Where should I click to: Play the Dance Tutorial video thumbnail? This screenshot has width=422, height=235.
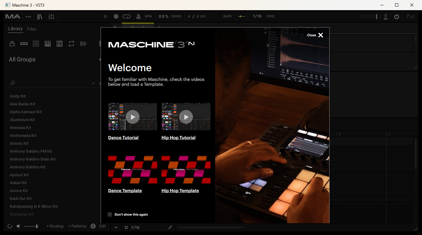(133, 117)
